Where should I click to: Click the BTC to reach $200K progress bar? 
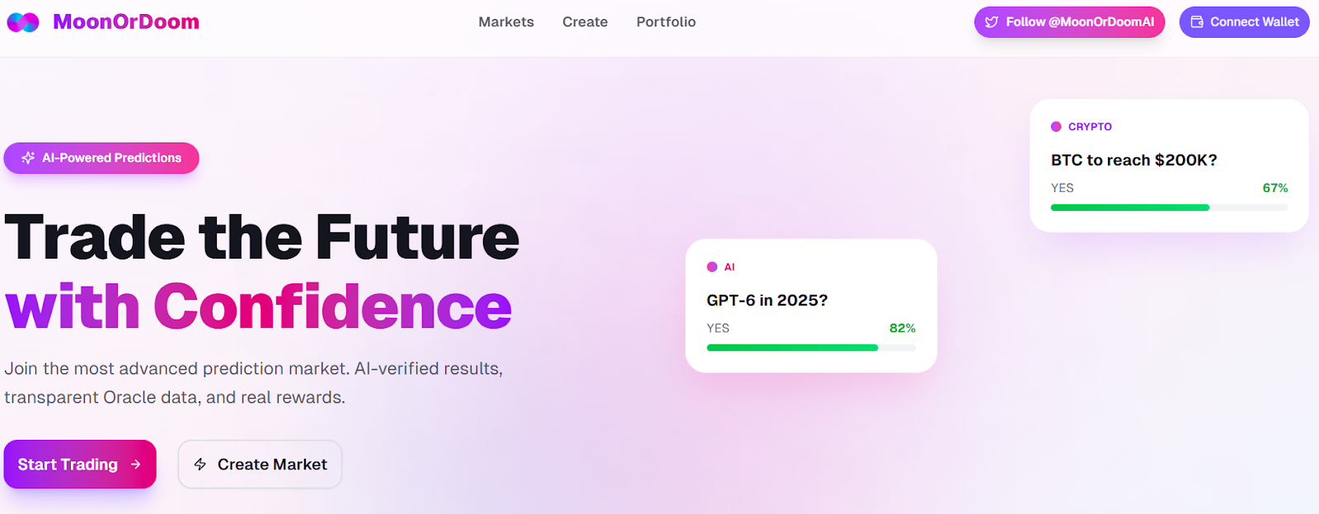(x=1169, y=208)
